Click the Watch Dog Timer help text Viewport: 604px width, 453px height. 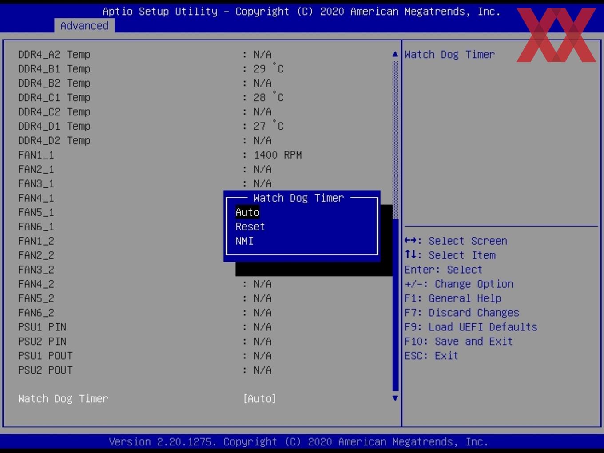(x=449, y=54)
